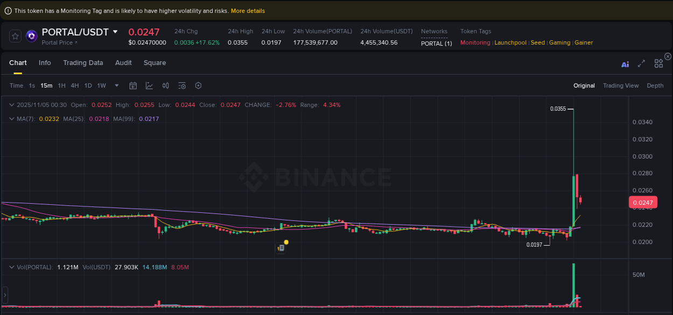Expand the chart with the fullscreen arrows icon

641,63
